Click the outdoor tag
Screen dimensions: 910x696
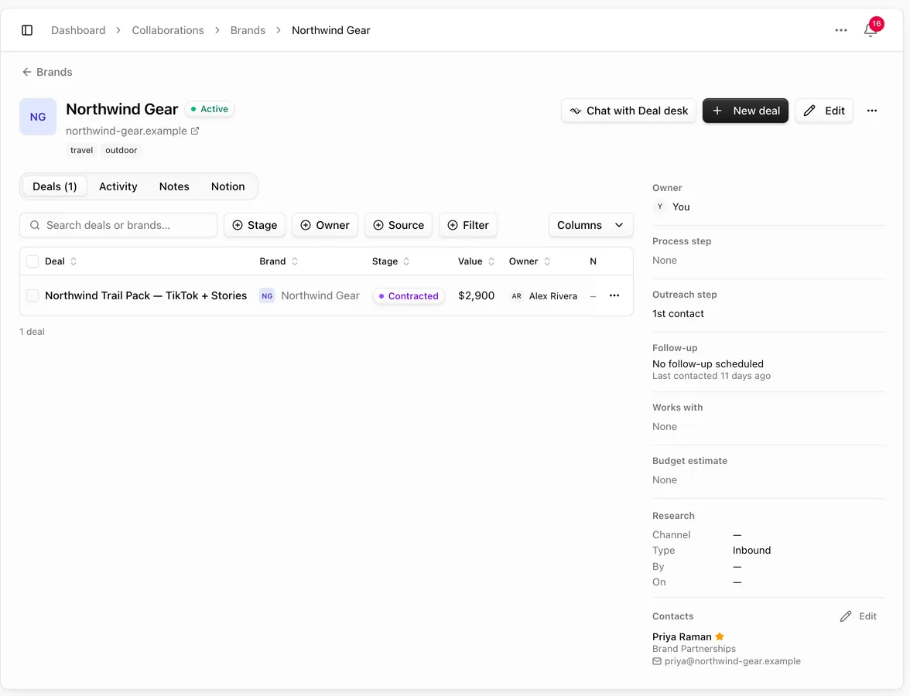click(121, 150)
